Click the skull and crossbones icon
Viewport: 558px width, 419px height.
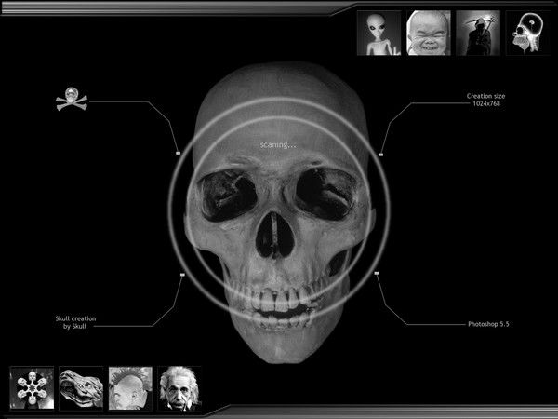click(70, 100)
